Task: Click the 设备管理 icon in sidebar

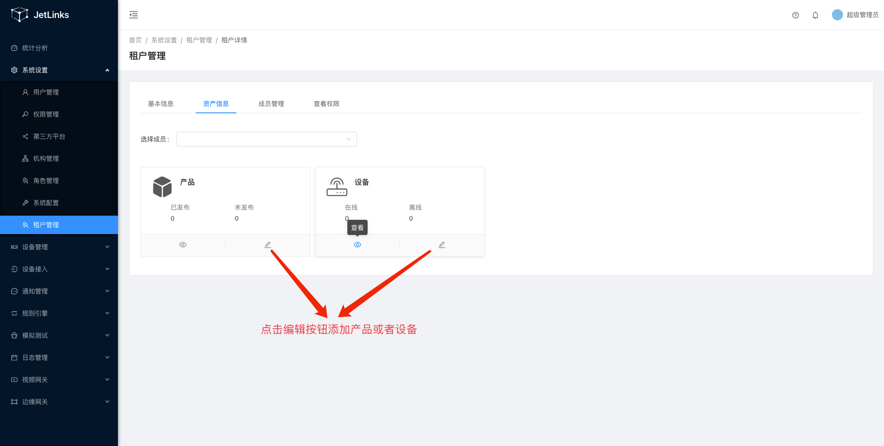Action: (x=14, y=247)
